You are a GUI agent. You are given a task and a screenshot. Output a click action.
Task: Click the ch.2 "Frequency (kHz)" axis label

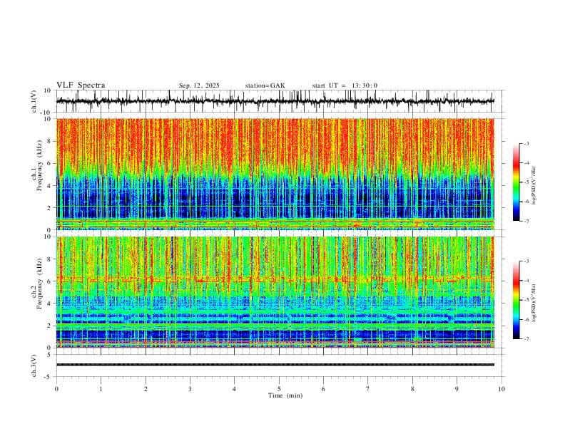40,284
